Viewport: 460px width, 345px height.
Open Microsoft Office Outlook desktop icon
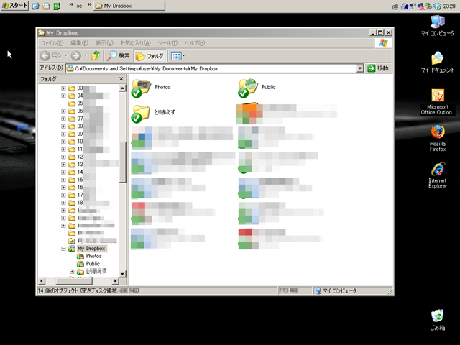[x=438, y=102]
